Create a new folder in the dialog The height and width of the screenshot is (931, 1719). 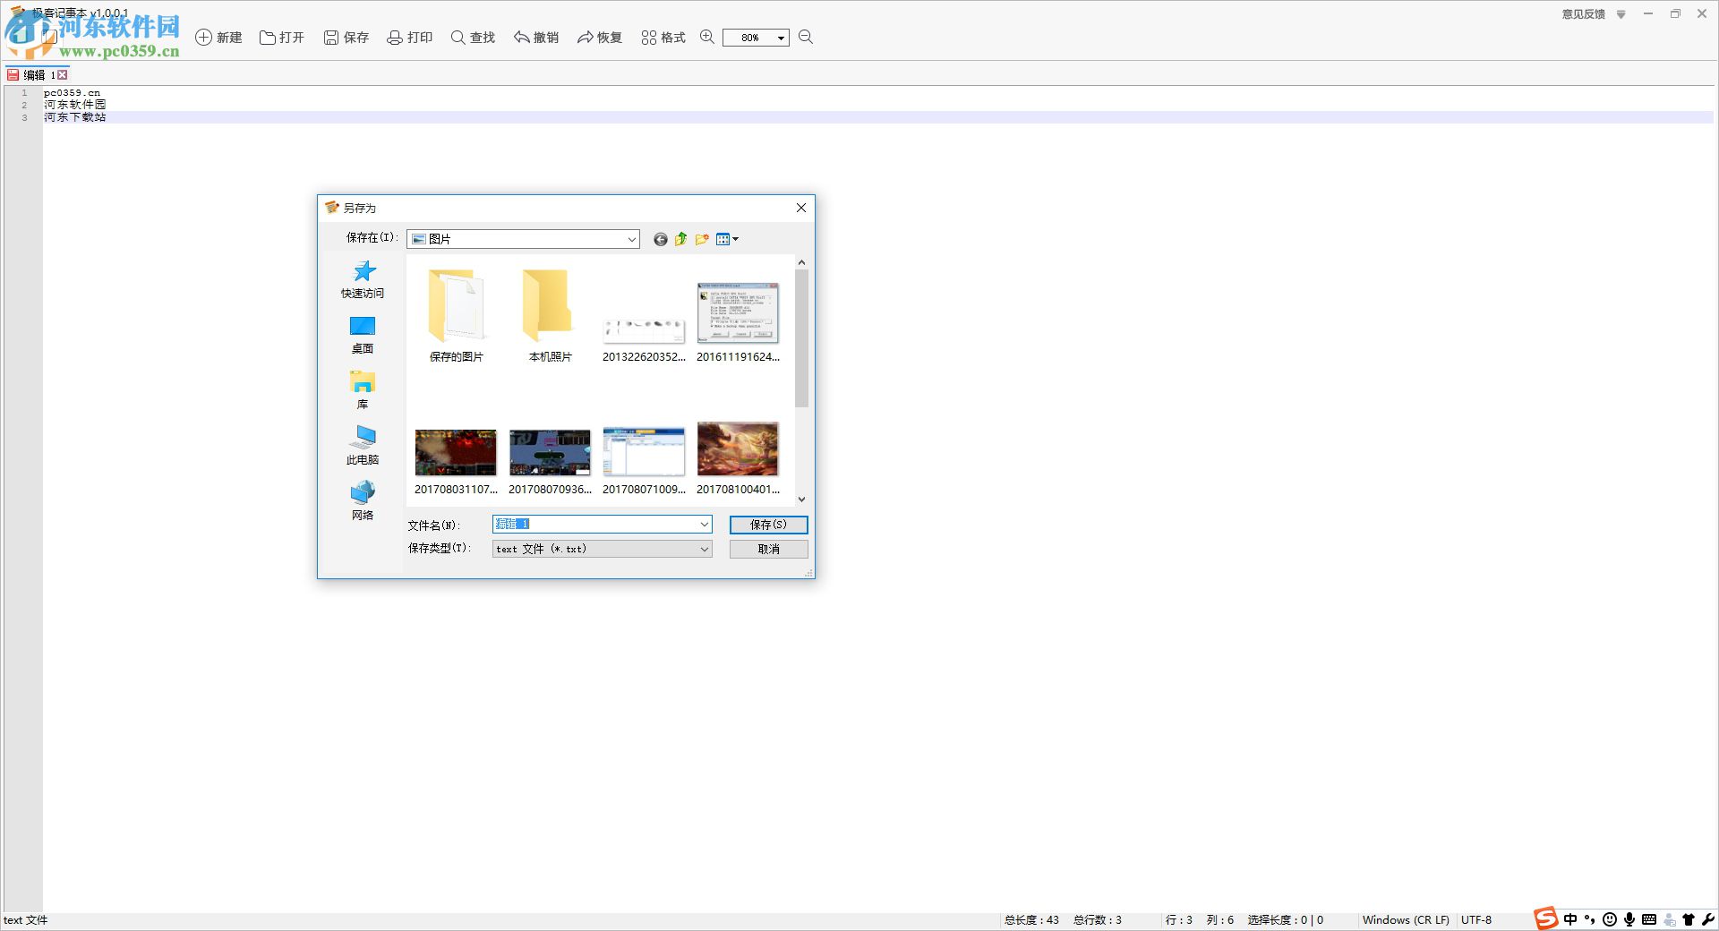(702, 239)
